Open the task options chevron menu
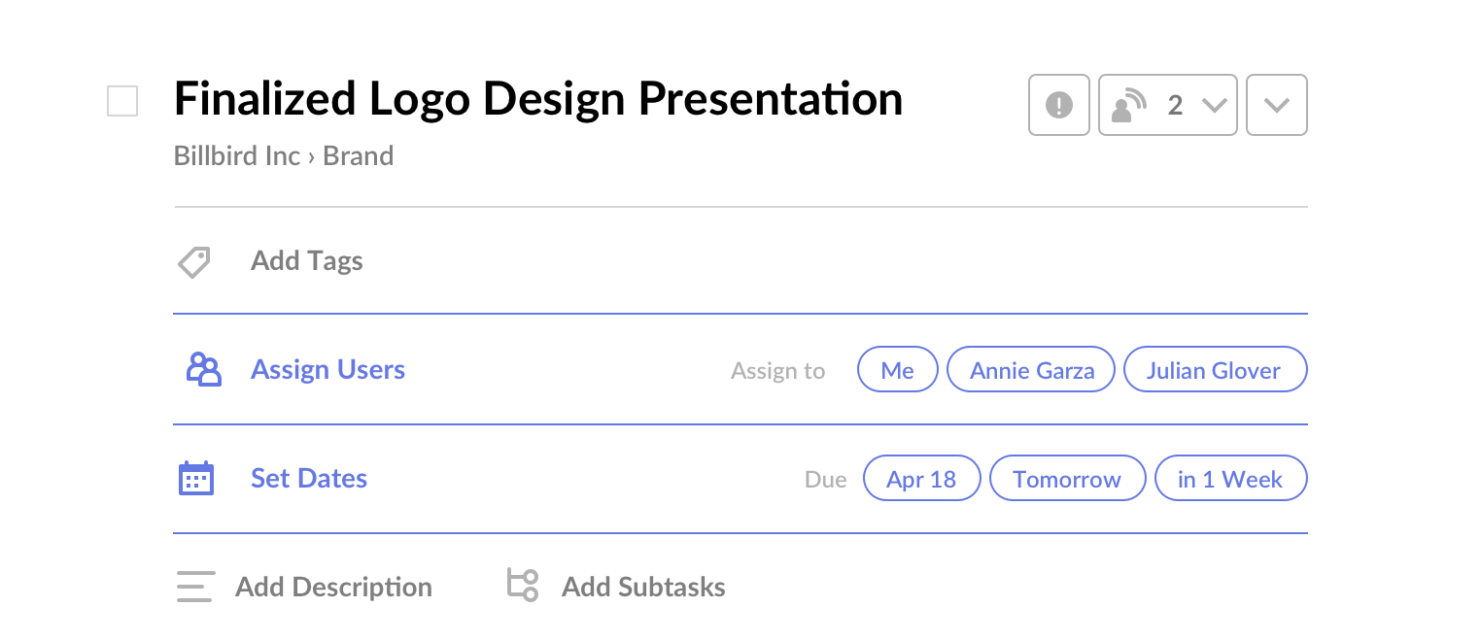Image resolution: width=1481 pixels, height=641 pixels. (x=1277, y=105)
